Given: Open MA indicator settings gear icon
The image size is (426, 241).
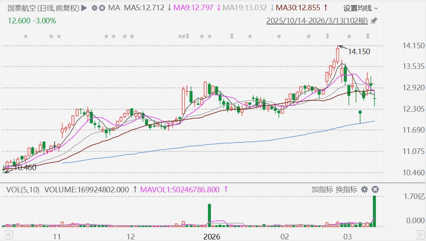Looking at the screenshot, I should click(94, 8).
